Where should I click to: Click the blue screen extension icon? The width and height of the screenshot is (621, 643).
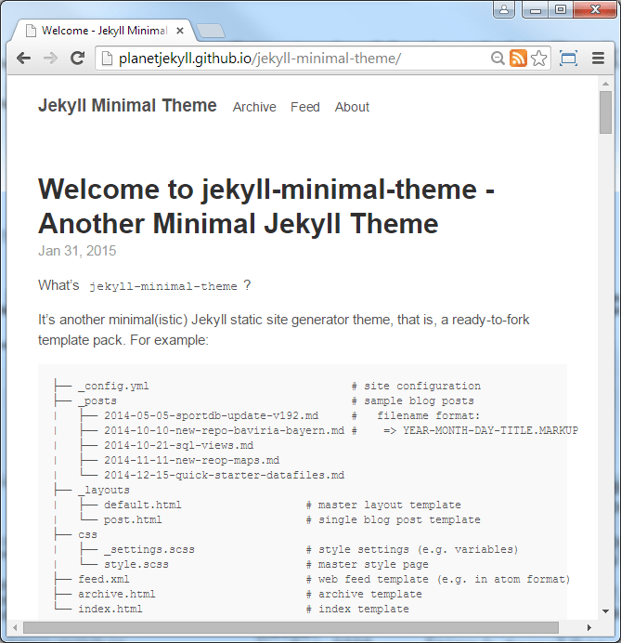click(x=569, y=59)
